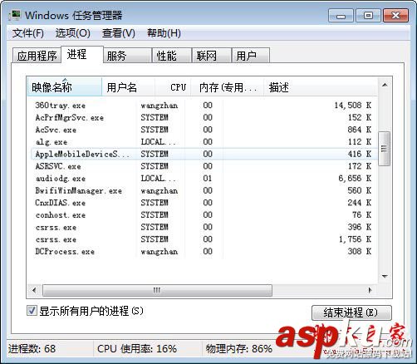Sort by the 映像名称 column header
The image size is (417, 364).
click(x=65, y=87)
